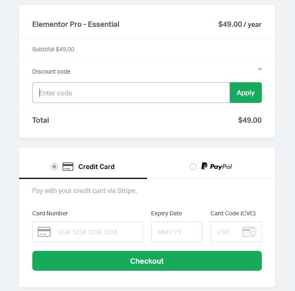Image resolution: width=295 pixels, height=291 pixels.
Task: Click the Discount code heading
Action: click(51, 72)
